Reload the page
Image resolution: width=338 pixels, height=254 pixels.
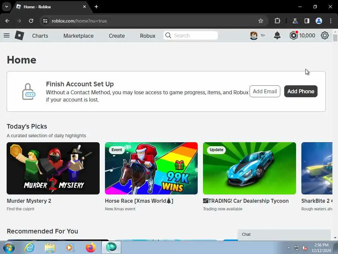31,21
